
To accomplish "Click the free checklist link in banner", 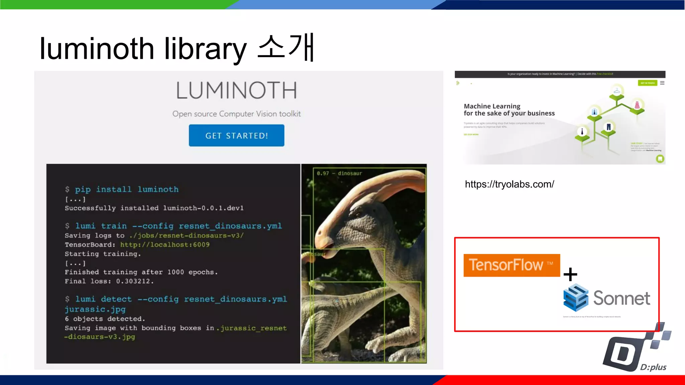I will tap(605, 74).
